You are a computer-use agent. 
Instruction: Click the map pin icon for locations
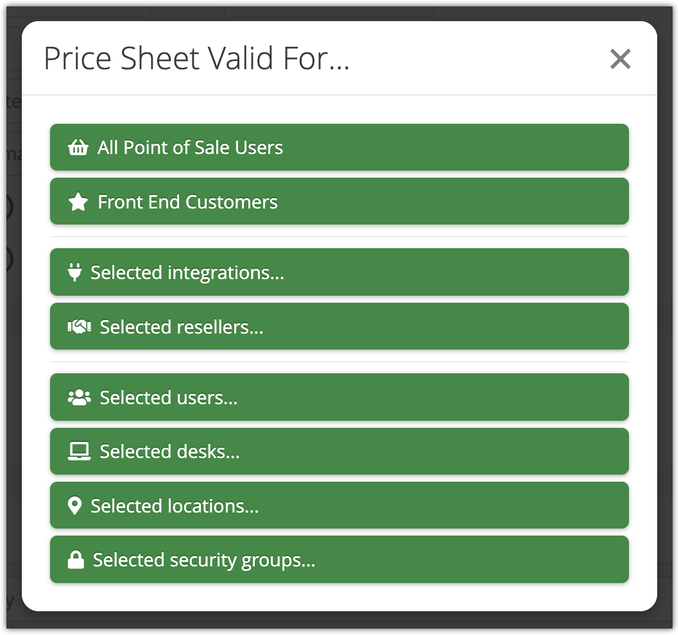(74, 506)
